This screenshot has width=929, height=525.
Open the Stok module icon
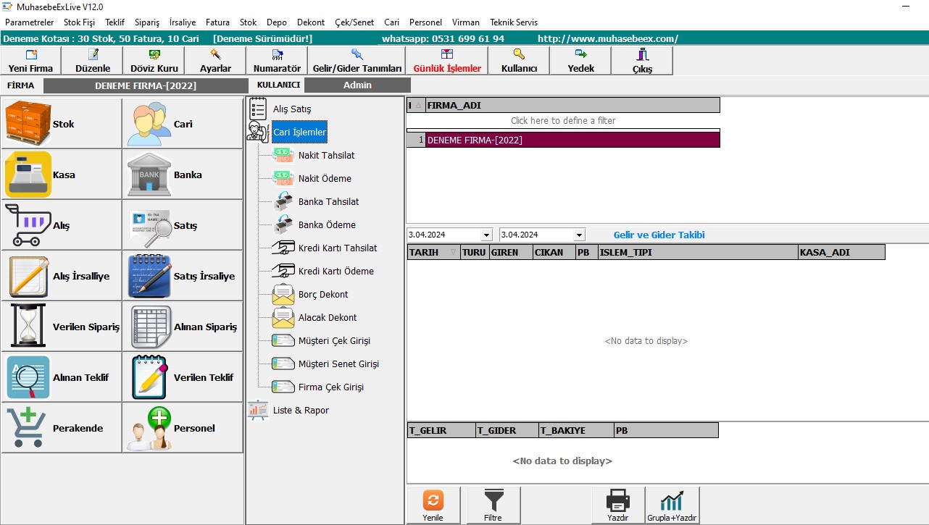pyautogui.click(x=29, y=124)
